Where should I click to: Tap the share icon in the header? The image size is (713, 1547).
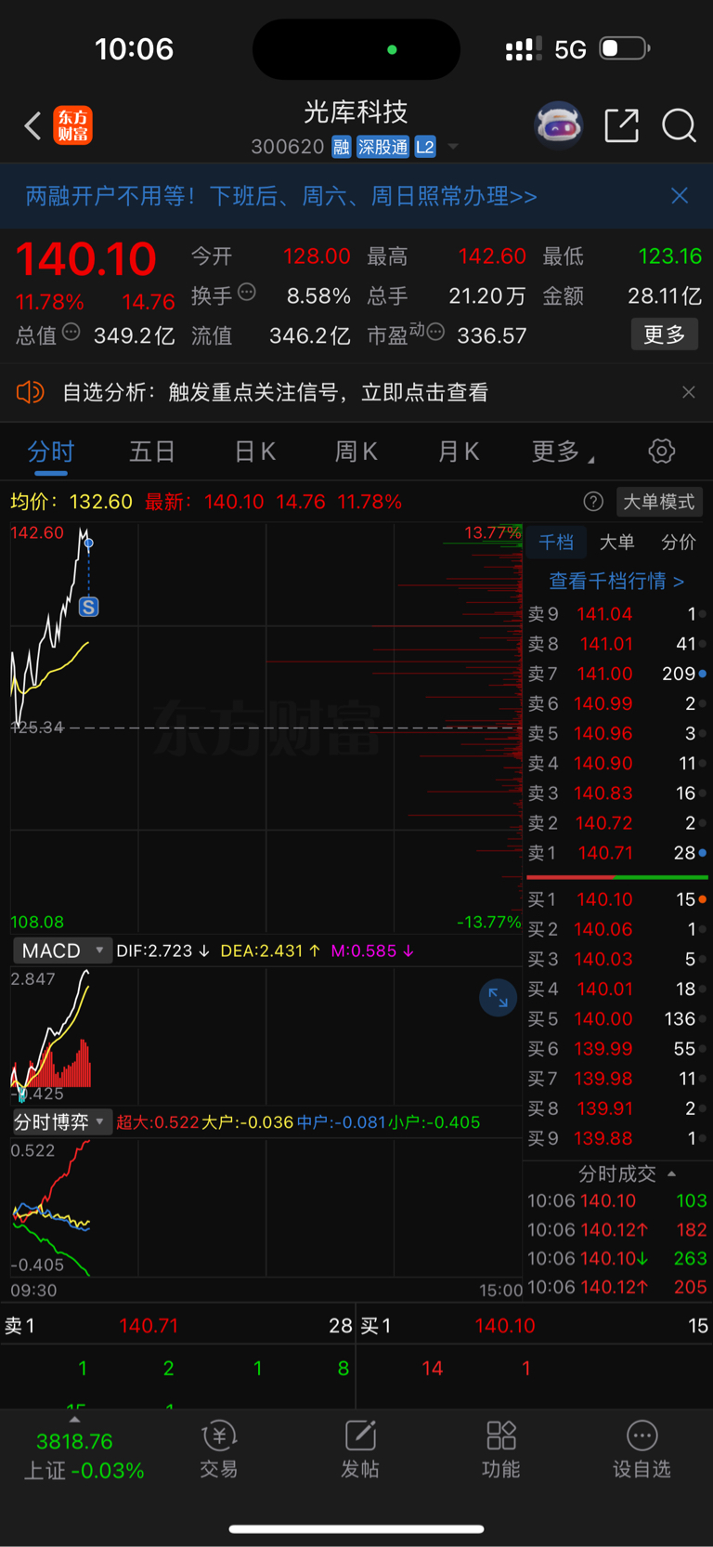(x=621, y=125)
